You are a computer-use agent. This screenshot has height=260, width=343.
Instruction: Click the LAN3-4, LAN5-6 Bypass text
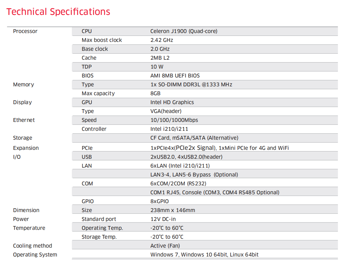[x=194, y=175]
